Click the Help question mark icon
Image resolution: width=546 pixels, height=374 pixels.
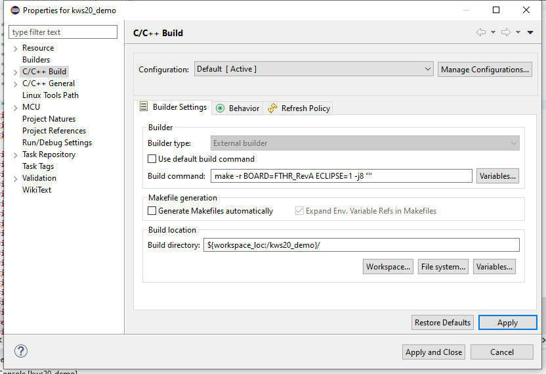21,351
